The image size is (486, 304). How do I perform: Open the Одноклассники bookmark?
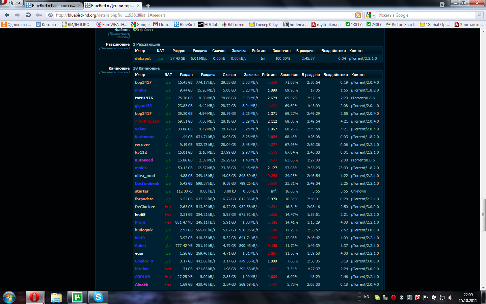(x=16, y=24)
